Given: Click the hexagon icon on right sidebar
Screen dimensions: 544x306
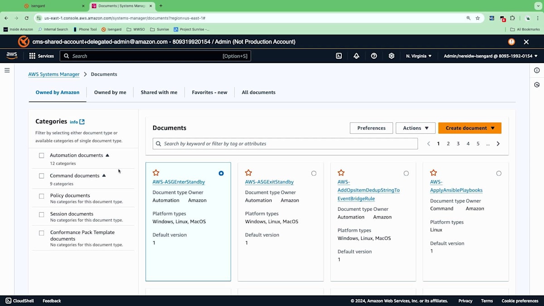Looking at the screenshot, I should [537, 85].
